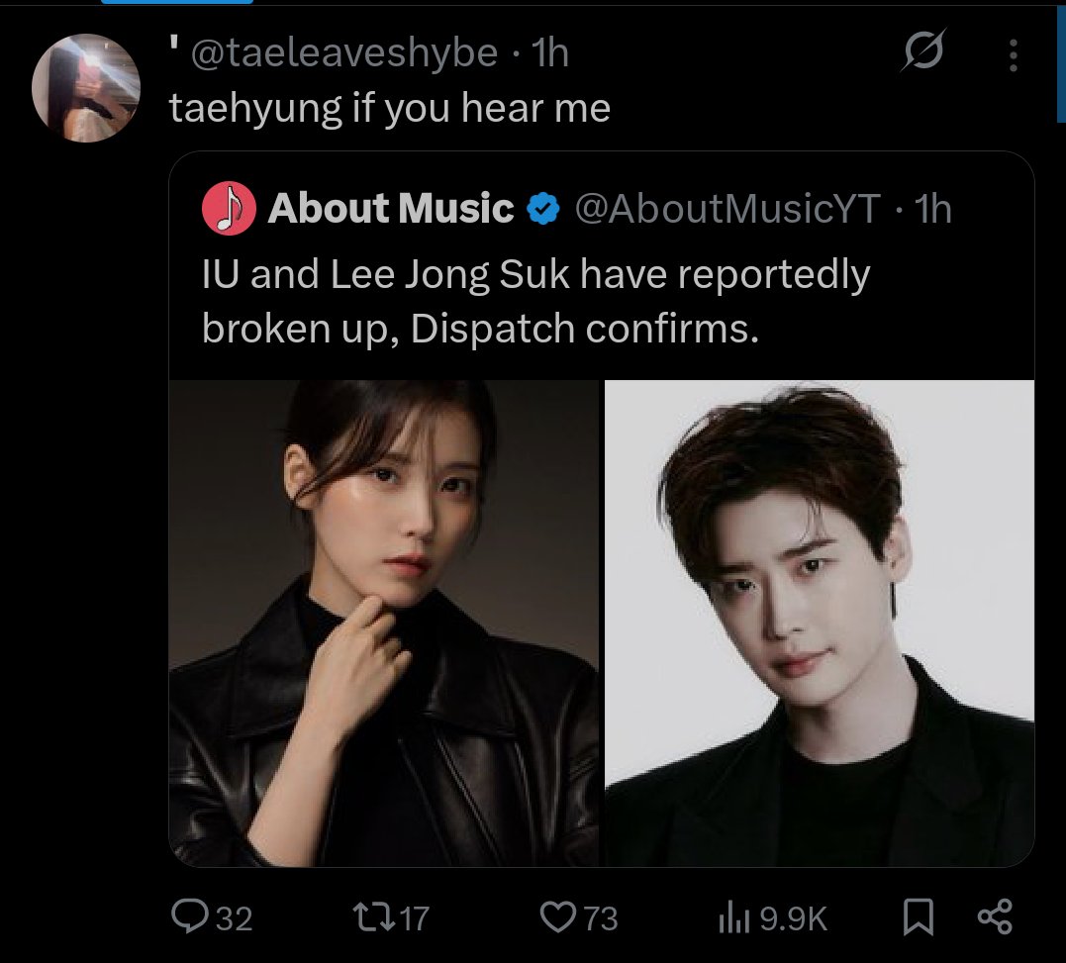Like the tweet with heart icon
Screen dimensions: 1066x963
click(557, 916)
